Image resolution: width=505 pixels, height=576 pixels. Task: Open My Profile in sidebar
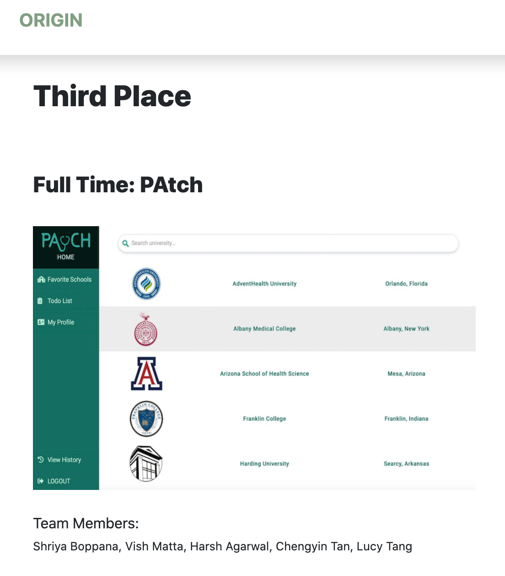point(60,322)
